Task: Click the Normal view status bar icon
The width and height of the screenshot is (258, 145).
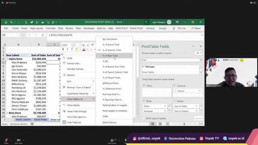Action: coord(152,124)
